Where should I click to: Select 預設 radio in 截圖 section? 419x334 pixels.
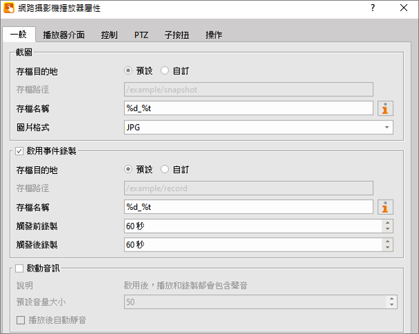(128, 71)
